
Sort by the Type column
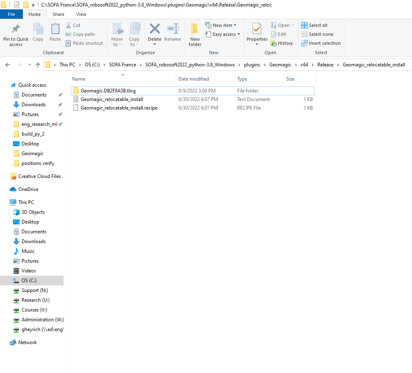click(x=259, y=79)
